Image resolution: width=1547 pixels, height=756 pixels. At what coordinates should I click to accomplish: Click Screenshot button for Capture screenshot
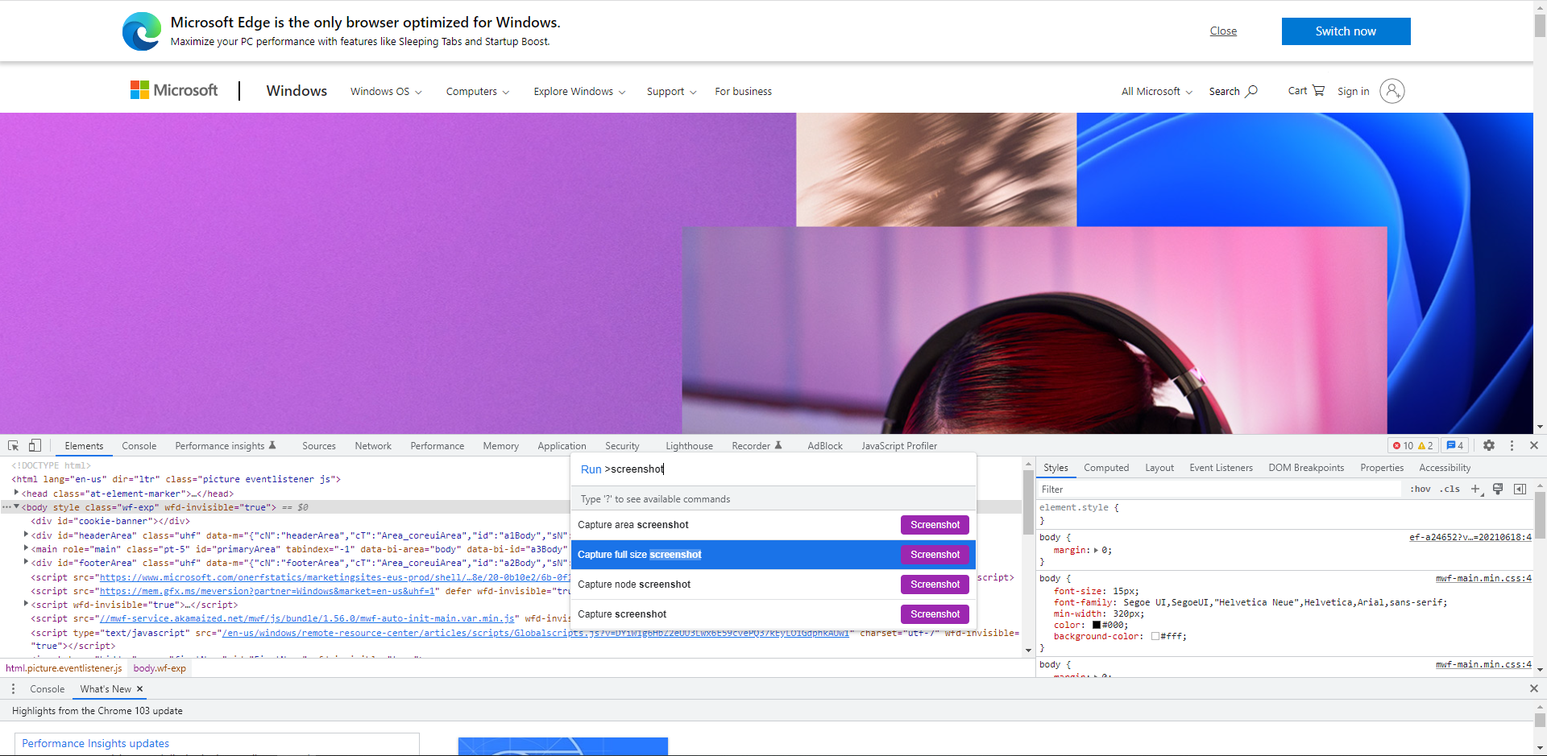pyautogui.click(x=935, y=614)
